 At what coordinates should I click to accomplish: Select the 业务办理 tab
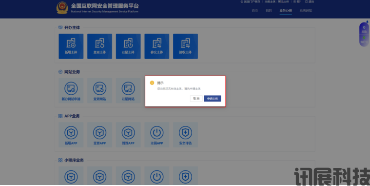coord(286,10)
